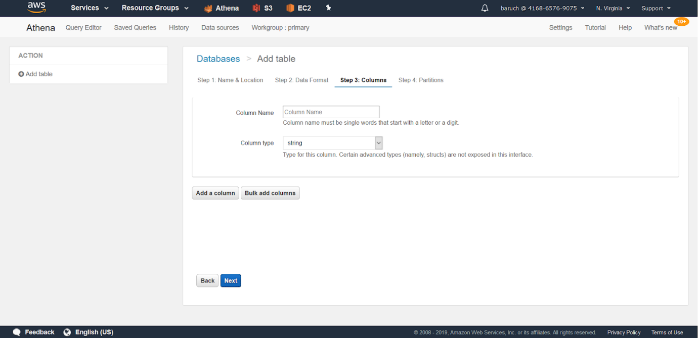
Task: Open the History tab
Action: 179,28
